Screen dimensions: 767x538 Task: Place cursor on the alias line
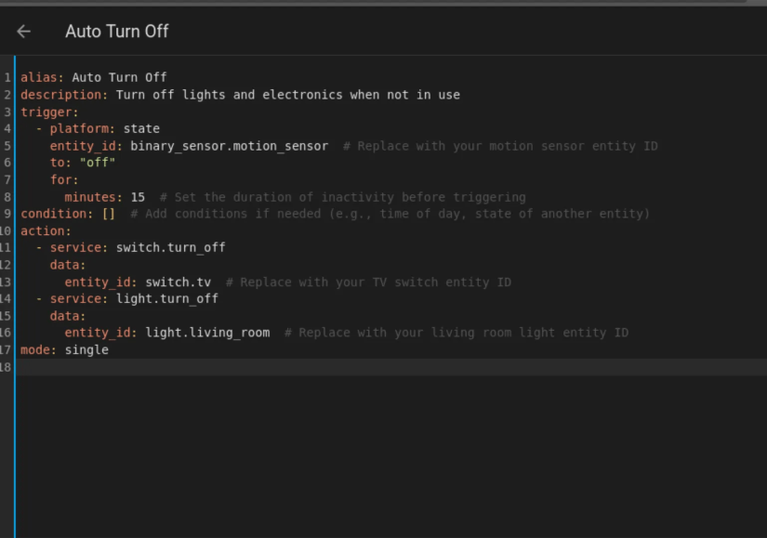(93, 77)
